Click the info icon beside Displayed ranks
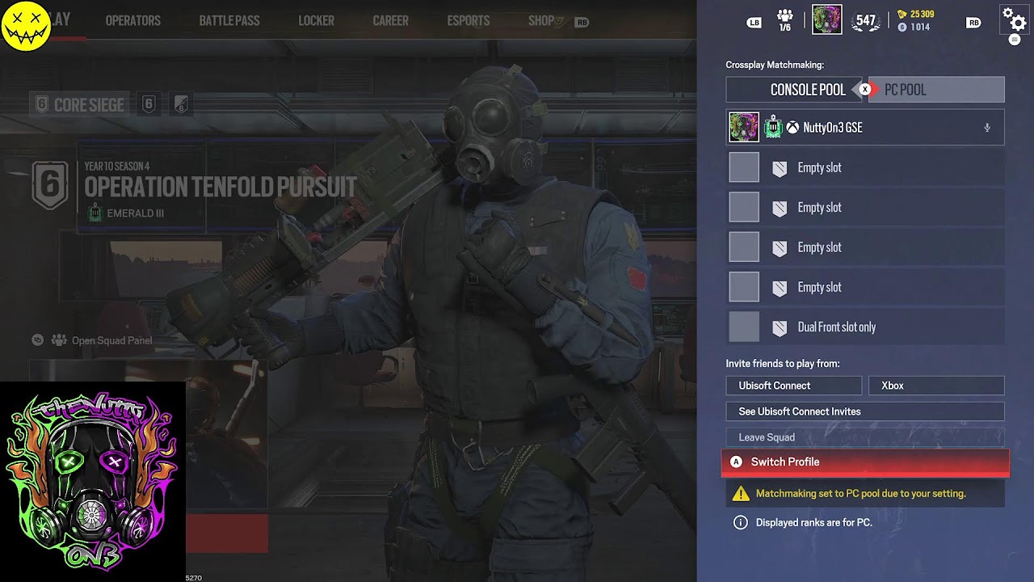 point(740,522)
